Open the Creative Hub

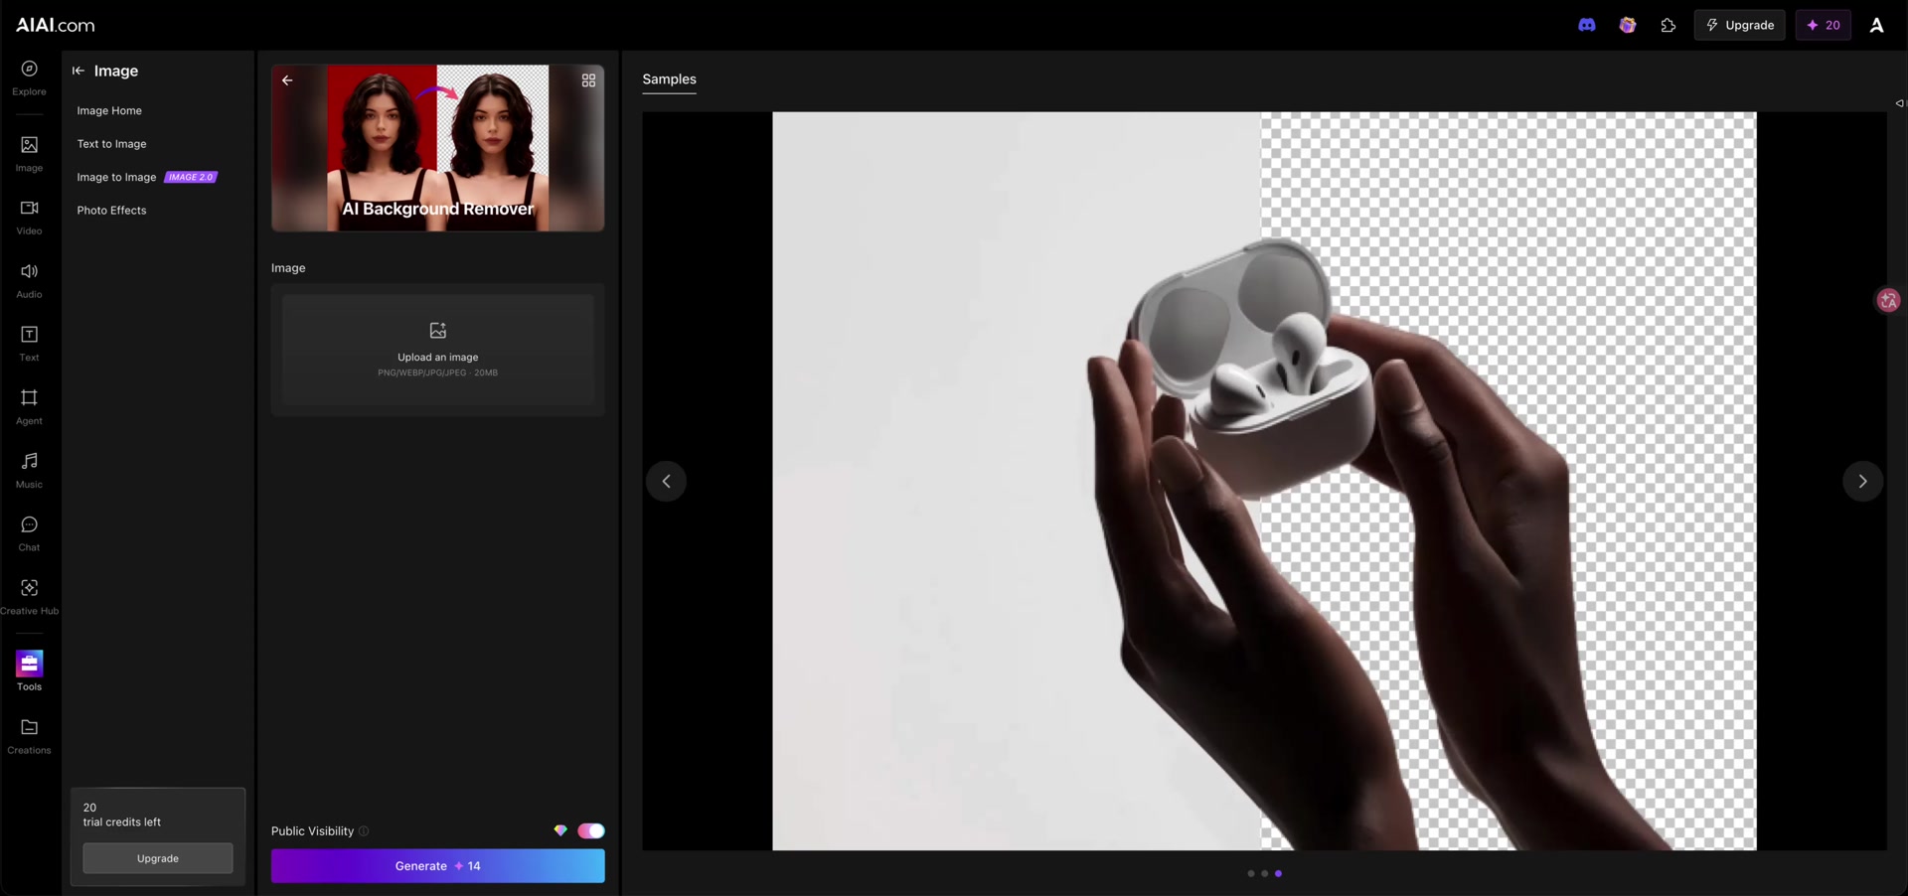click(x=29, y=597)
